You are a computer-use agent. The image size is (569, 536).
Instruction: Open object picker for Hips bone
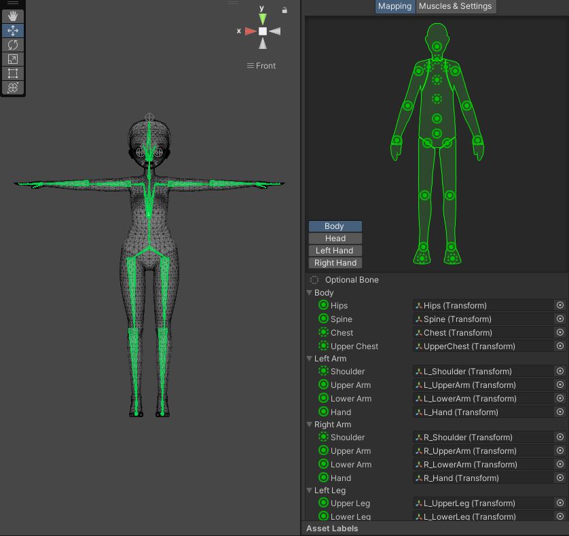(x=560, y=306)
